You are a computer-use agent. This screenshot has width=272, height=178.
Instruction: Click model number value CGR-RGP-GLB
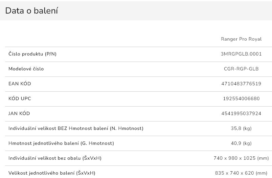click(x=241, y=69)
